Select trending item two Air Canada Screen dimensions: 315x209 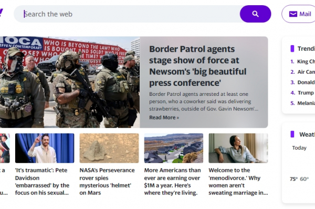coord(303,72)
